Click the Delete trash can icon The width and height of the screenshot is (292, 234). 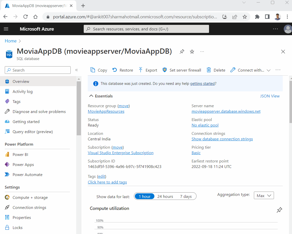[209, 70]
